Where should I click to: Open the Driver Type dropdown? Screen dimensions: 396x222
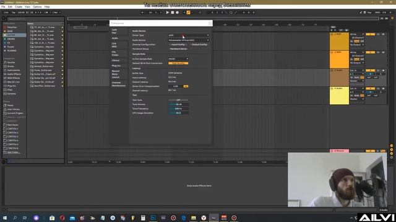pos(189,36)
